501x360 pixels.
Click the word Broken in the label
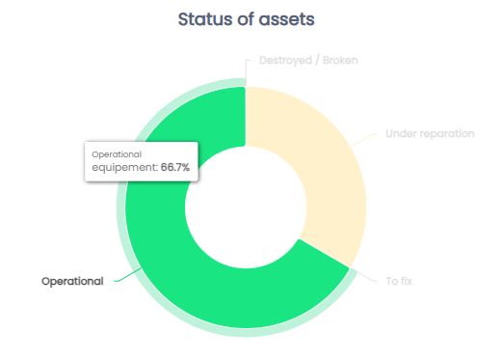pyautogui.click(x=340, y=60)
